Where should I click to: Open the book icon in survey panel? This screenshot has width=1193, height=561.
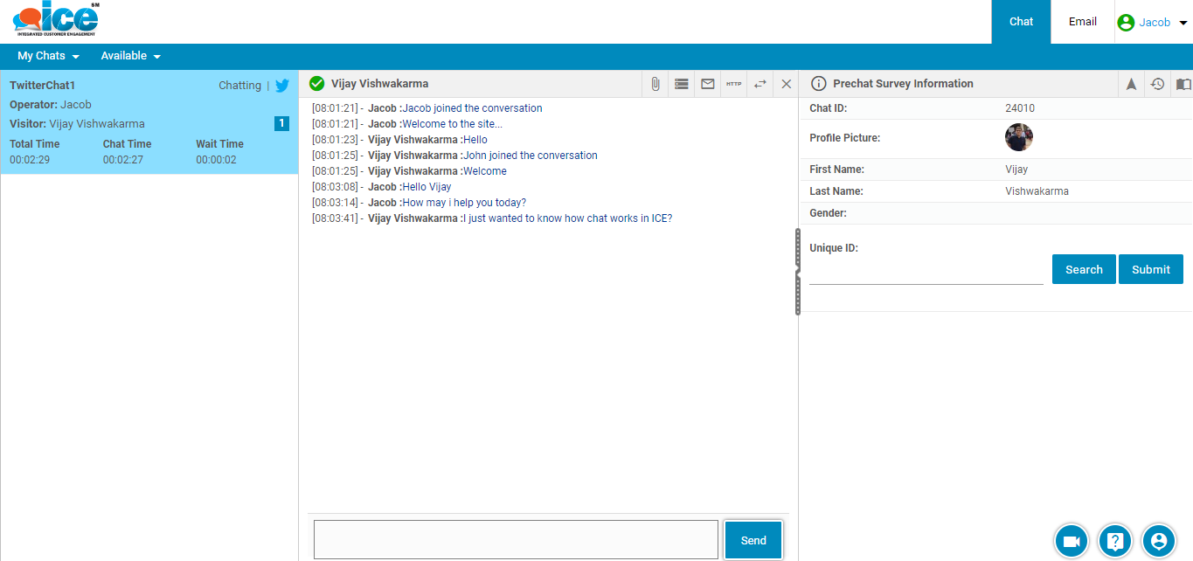click(1183, 84)
